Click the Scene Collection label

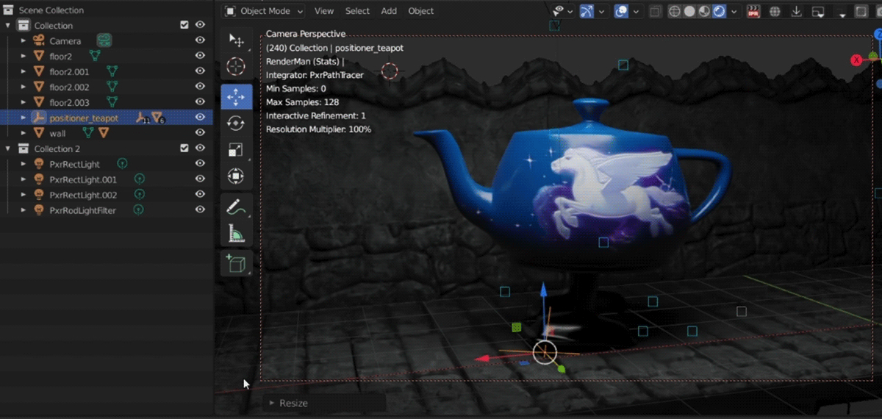pyautogui.click(x=51, y=10)
